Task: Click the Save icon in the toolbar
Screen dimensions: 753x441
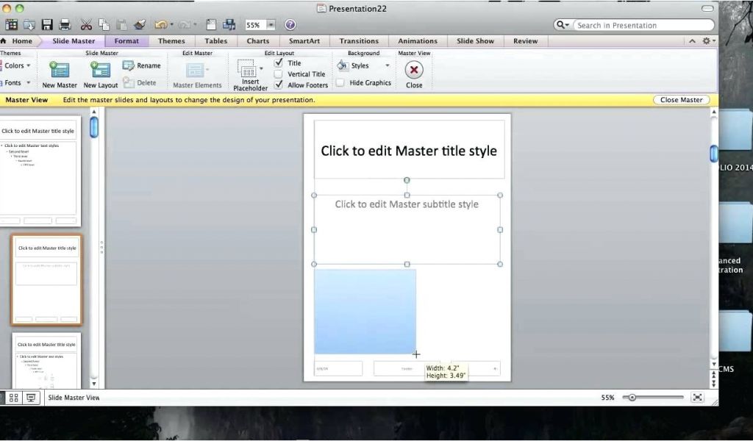Action: (47, 24)
